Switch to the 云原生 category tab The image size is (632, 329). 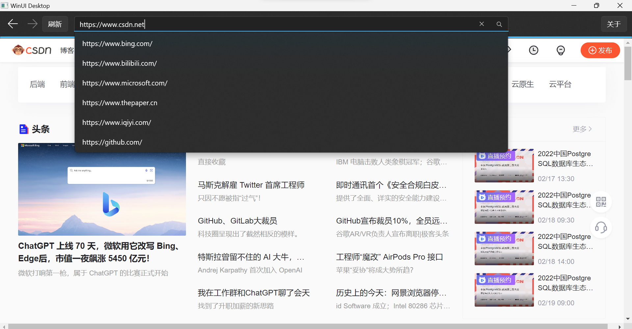tap(523, 84)
